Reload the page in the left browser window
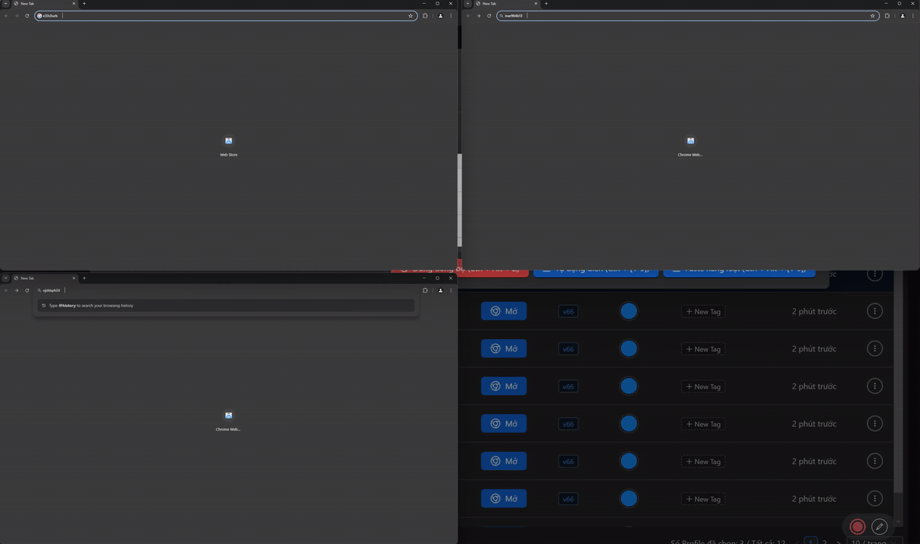The image size is (920, 544). (x=27, y=15)
